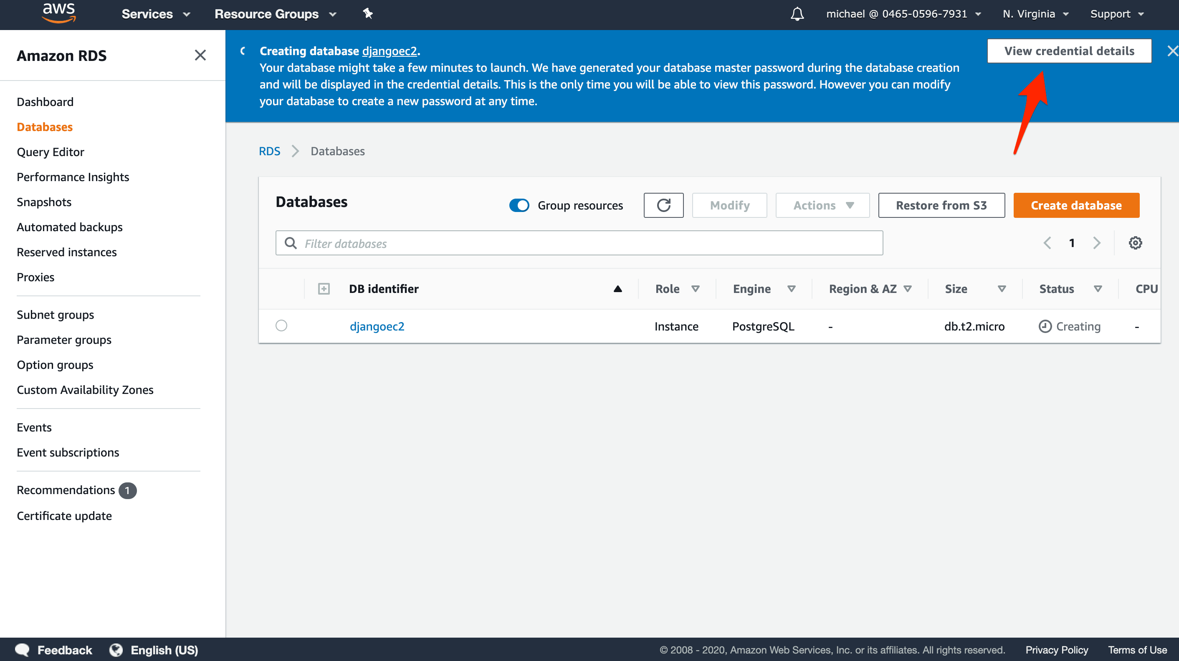Image resolution: width=1179 pixels, height=661 pixels.
Task: Open the Privacy Policy link
Action: (x=1056, y=650)
